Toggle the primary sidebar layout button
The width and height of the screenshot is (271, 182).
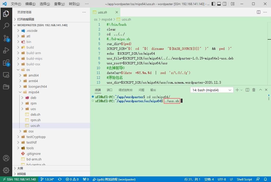tap(213, 4)
